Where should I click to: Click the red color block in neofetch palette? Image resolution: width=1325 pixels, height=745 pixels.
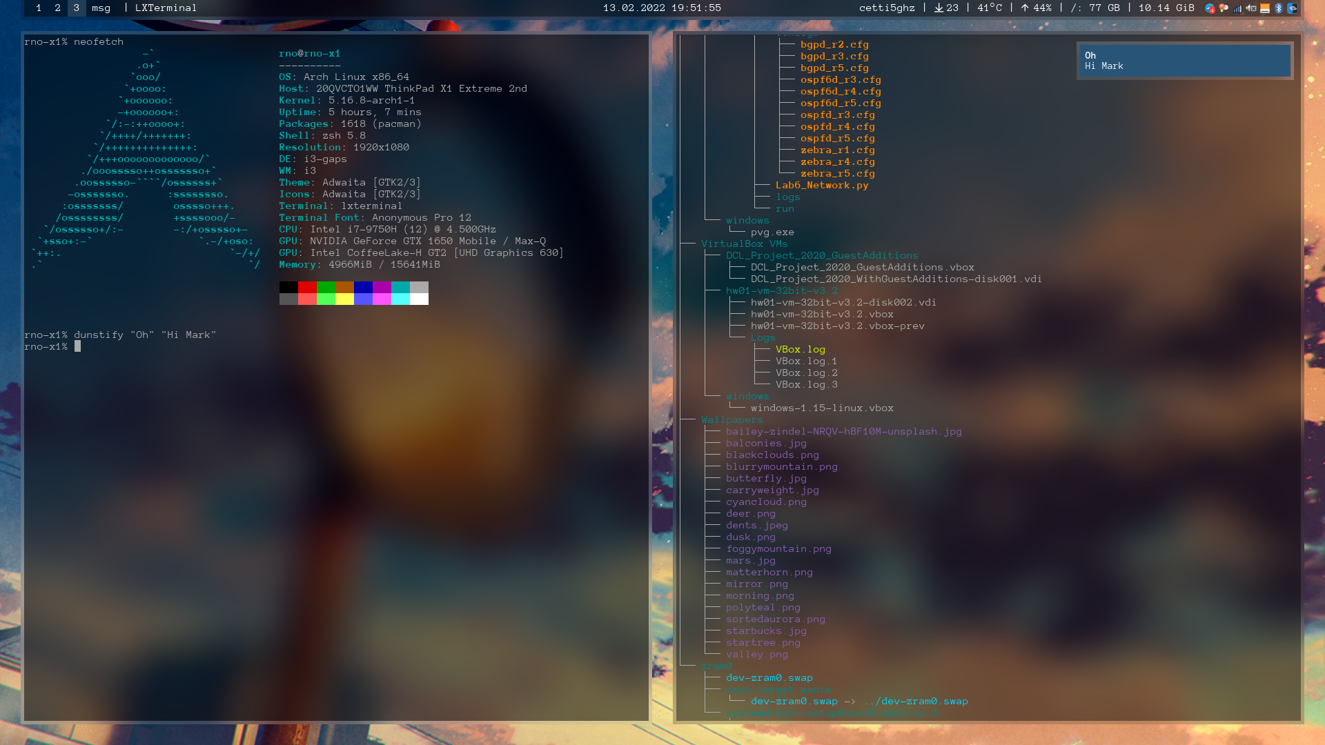coord(307,287)
